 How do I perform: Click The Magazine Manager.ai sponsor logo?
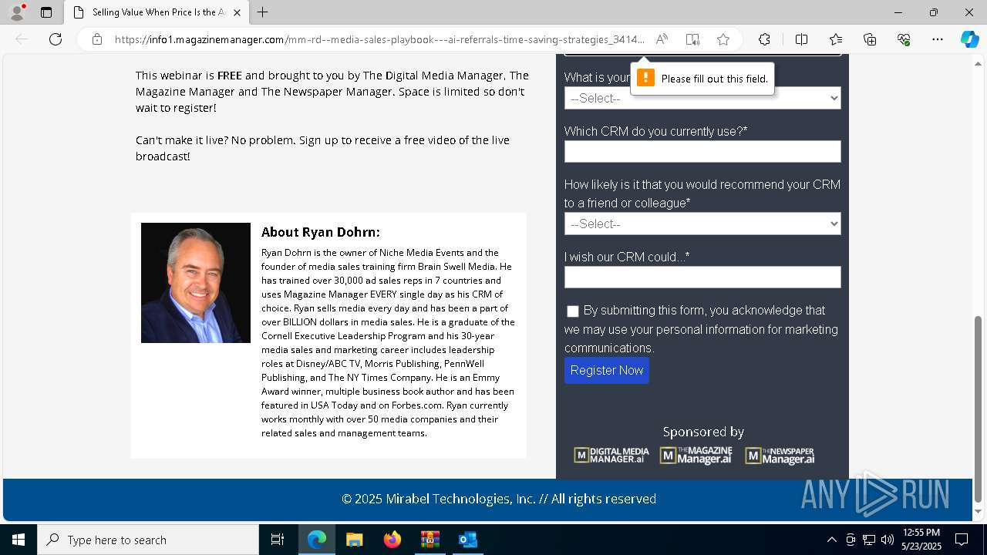(x=696, y=456)
